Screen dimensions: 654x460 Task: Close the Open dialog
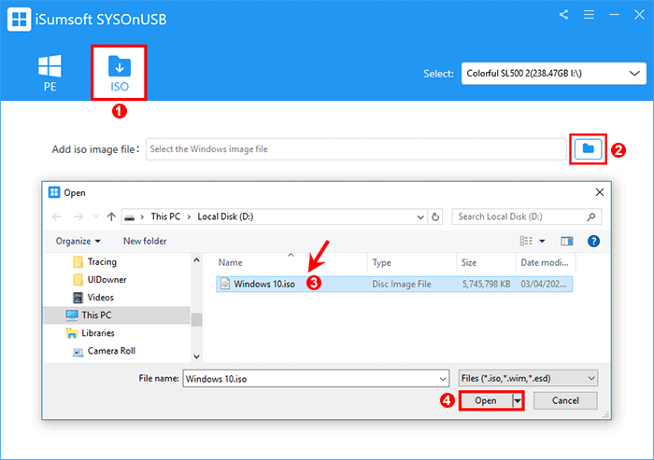[x=600, y=192]
